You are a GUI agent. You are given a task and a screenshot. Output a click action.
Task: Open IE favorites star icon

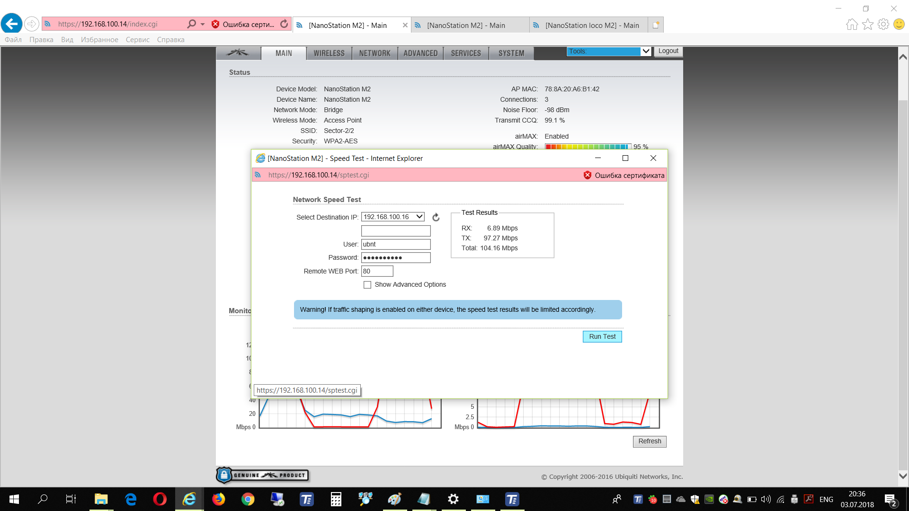coord(867,24)
